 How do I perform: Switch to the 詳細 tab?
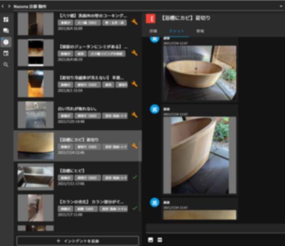tap(153, 31)
